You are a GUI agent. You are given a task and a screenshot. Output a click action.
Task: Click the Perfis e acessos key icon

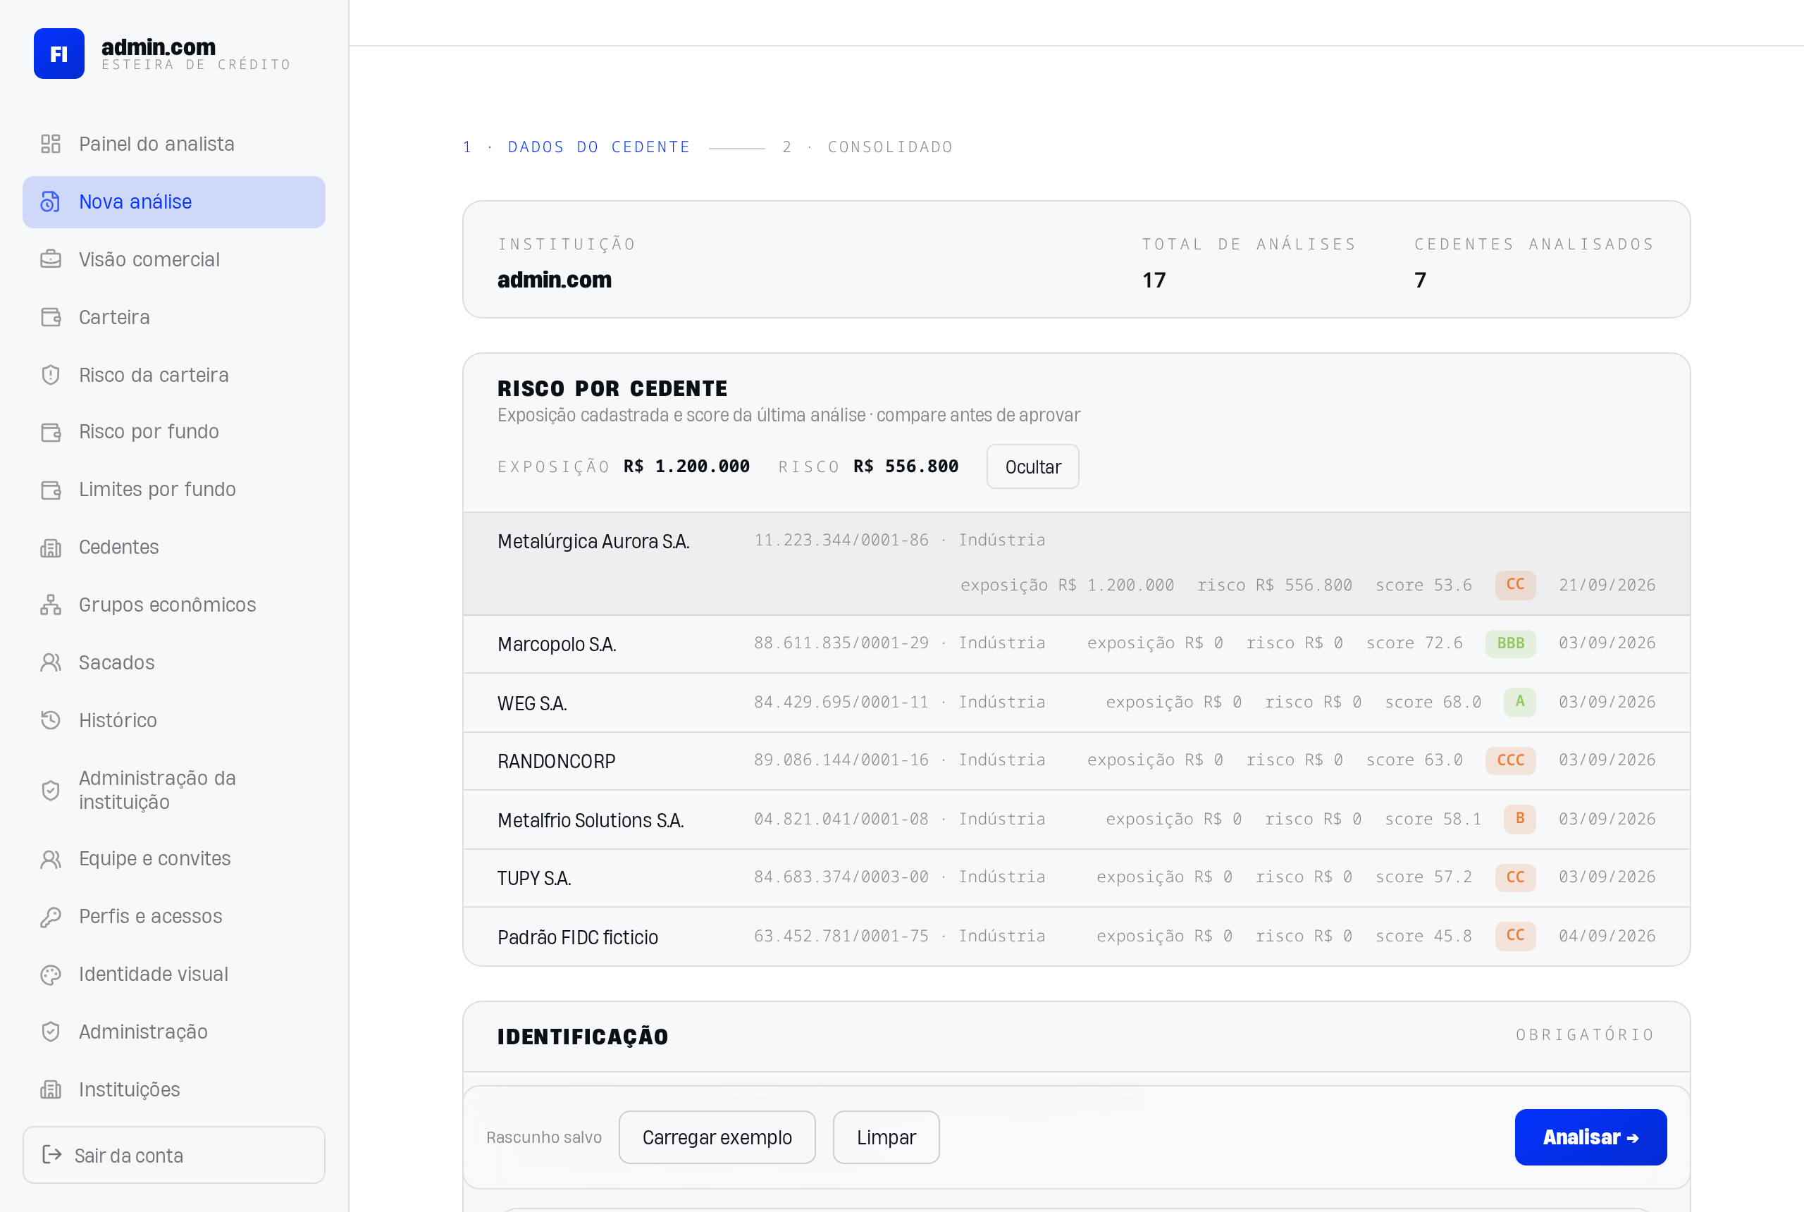50,917
